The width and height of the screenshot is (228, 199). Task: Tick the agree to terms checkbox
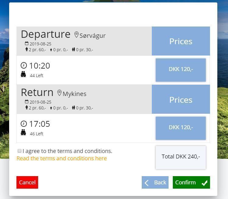click(19, 151)
